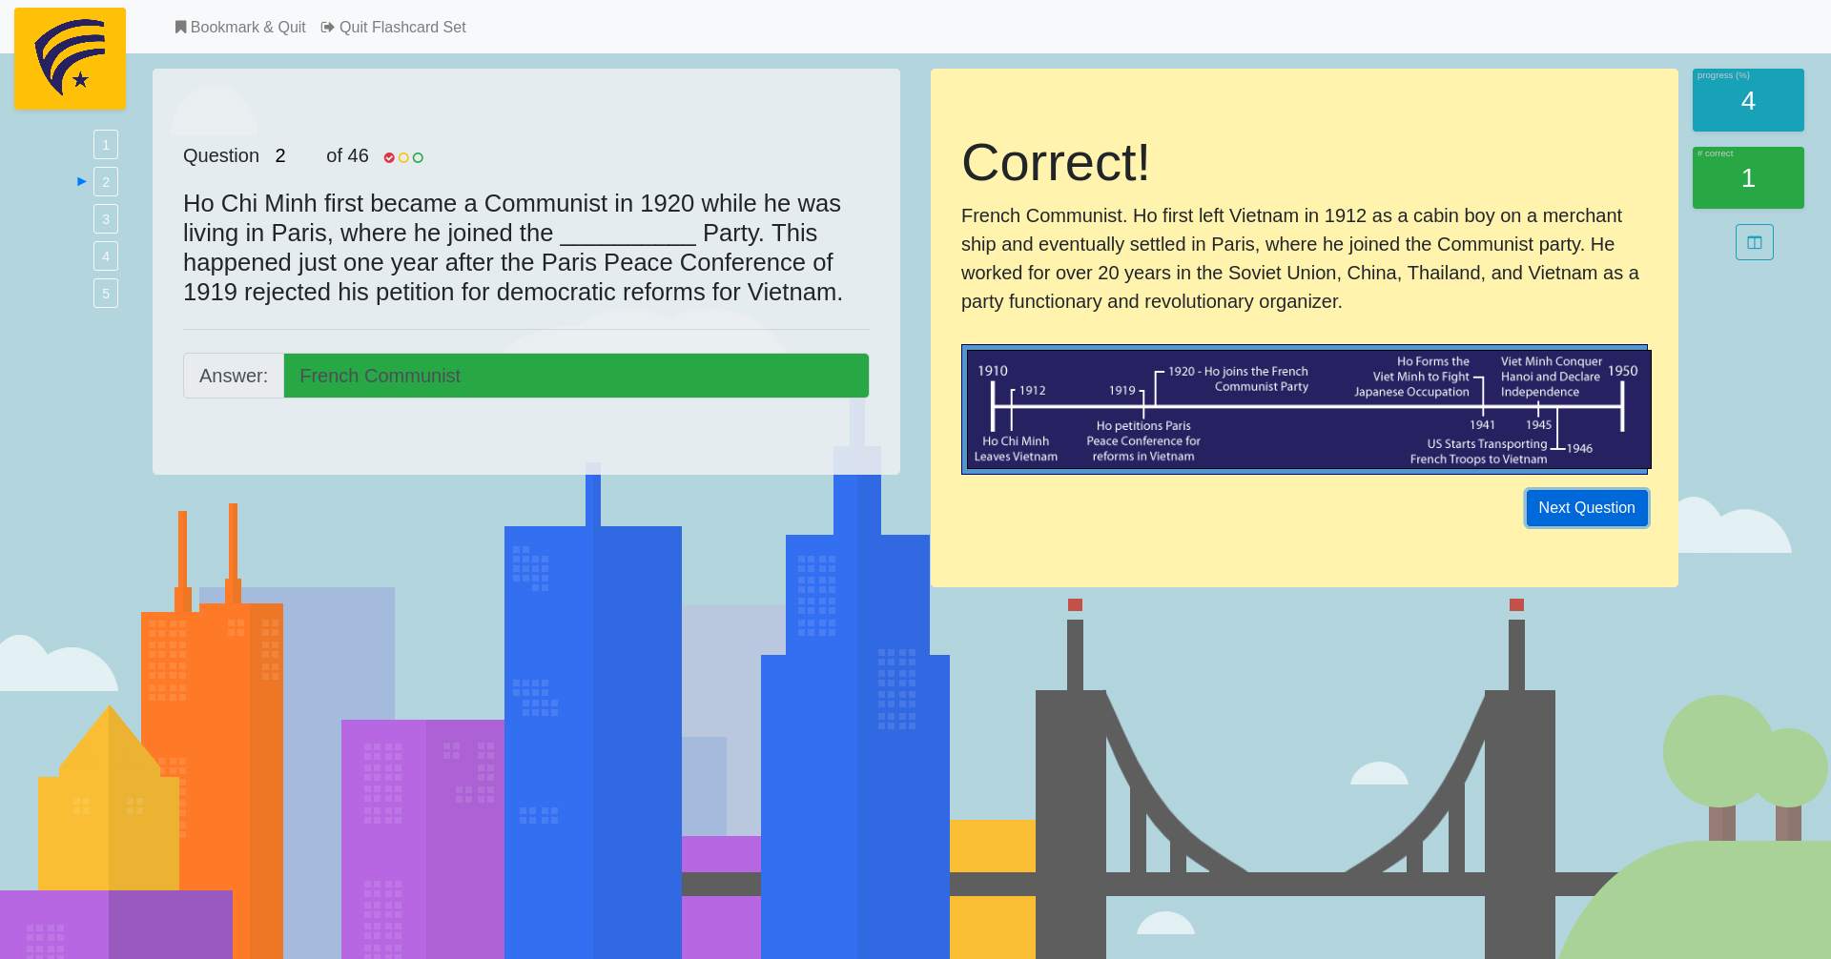Click the yellow circle attempt indicator
The image size is (1831, 959).
[403, 157]
